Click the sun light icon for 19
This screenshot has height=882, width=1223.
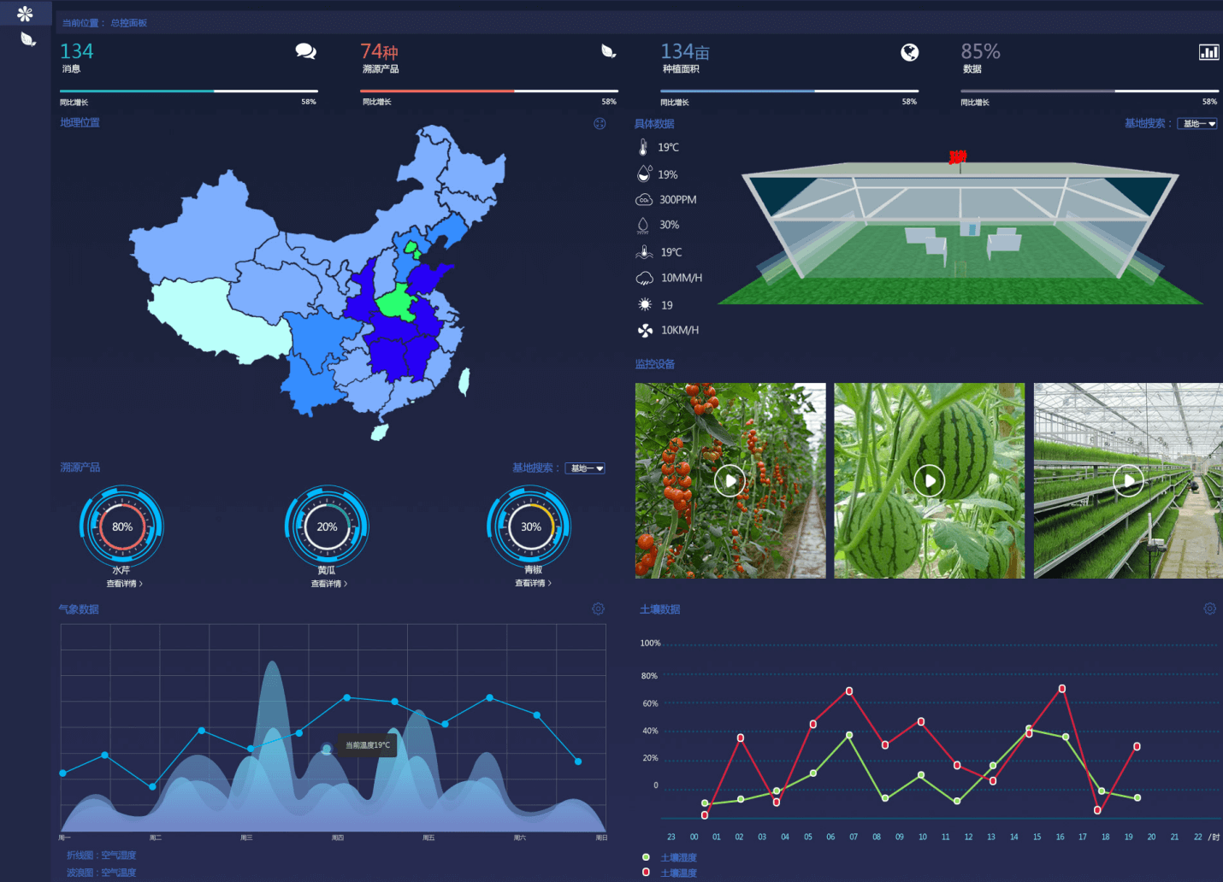click(x=645, y=304)
